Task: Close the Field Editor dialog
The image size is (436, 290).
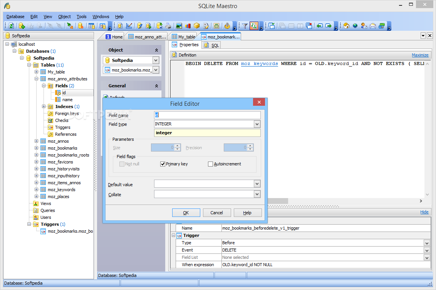Action: [259, 102]
